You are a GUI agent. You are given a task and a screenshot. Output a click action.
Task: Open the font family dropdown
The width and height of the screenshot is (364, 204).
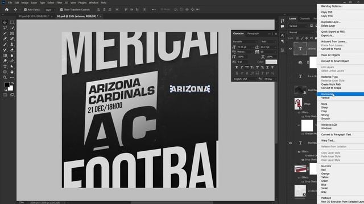tap(245, 41)
